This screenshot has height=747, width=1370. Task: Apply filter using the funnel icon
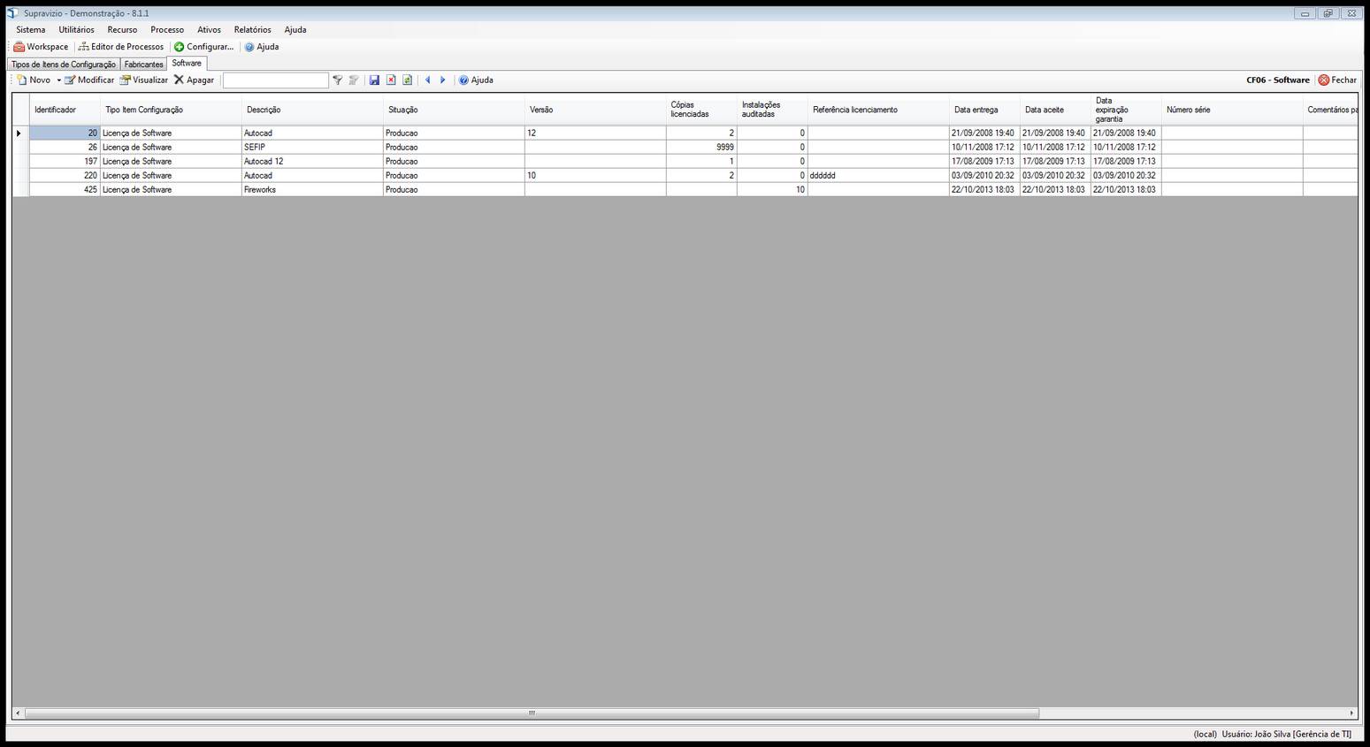[x=337, y=80]
